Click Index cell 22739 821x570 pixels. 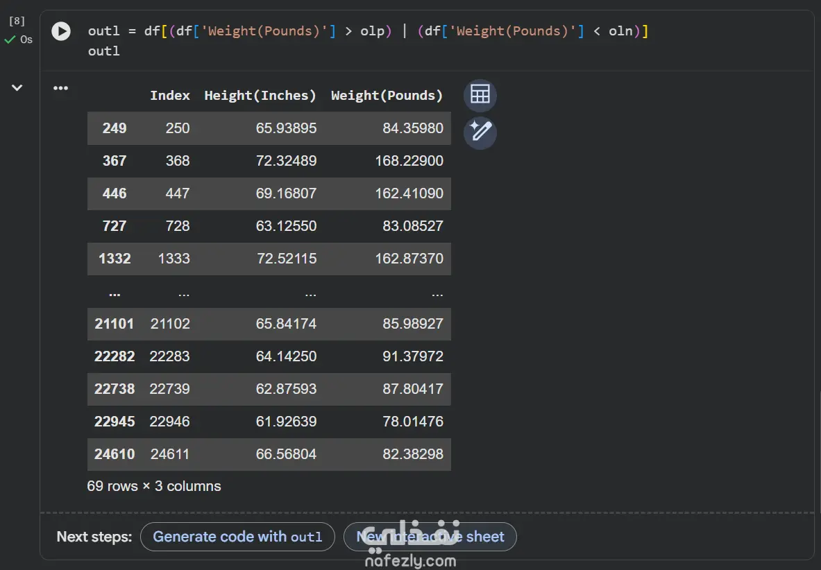pos(169,389)
